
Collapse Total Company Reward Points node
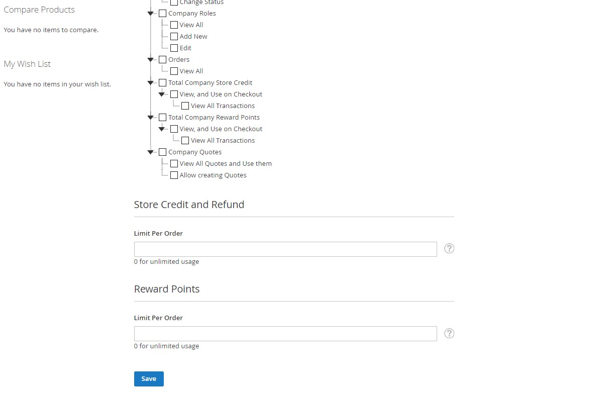click(150, 118)
